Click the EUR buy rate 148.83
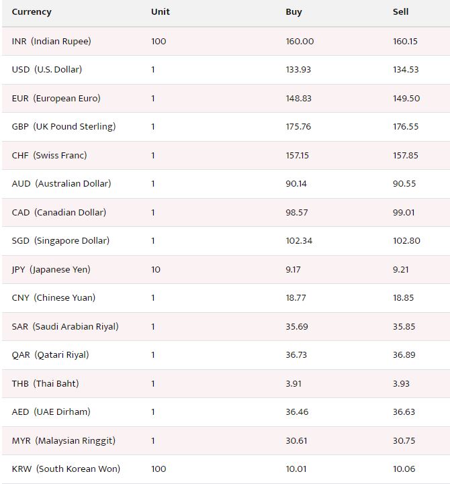Screen dimensions: 450x484 coord(298,99)
